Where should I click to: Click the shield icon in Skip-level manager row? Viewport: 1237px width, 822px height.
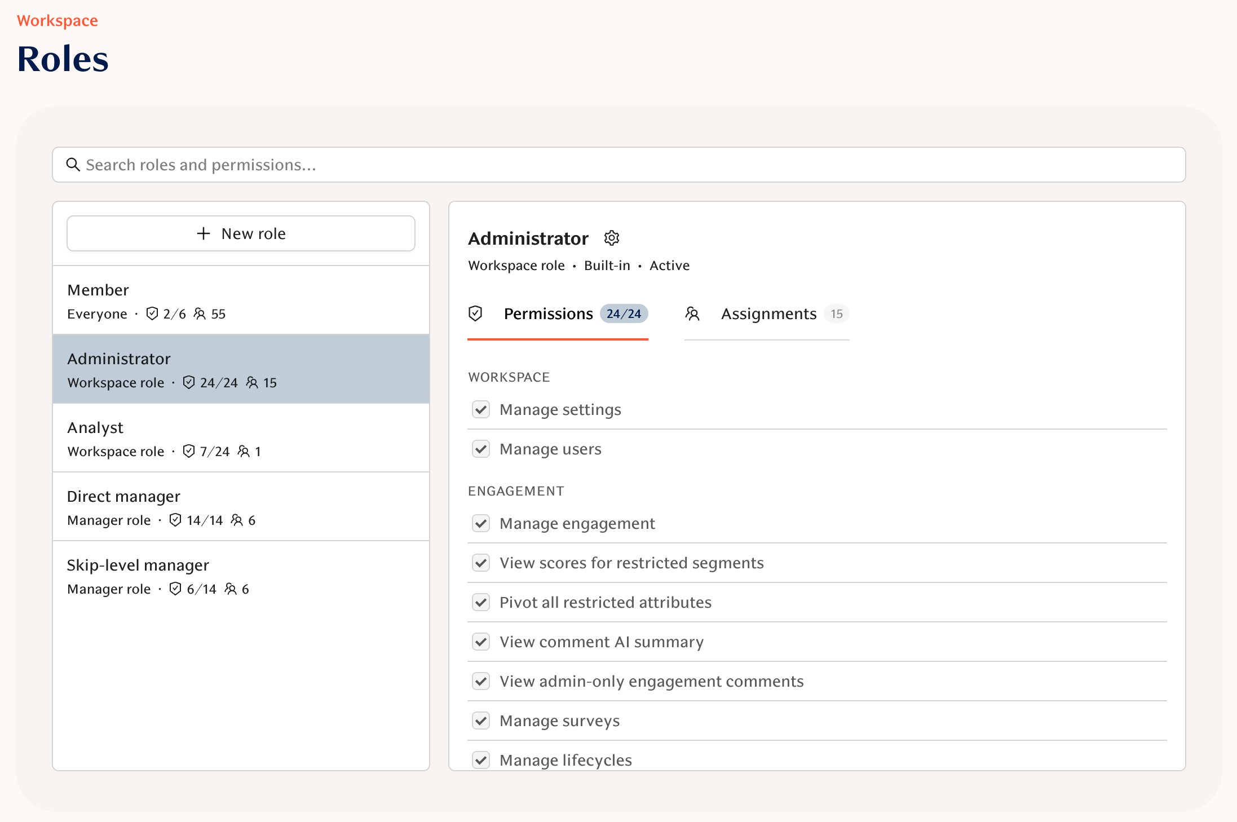coord(175,589)
